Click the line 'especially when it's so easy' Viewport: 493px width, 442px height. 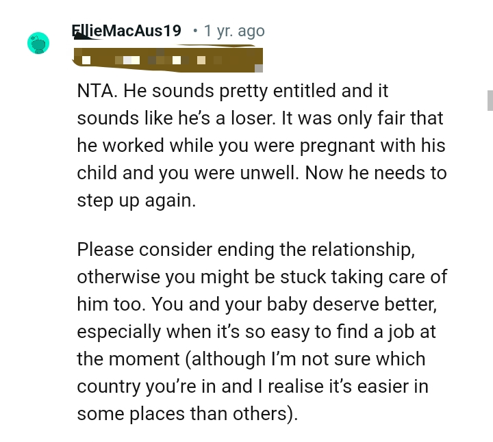[256, 332]
